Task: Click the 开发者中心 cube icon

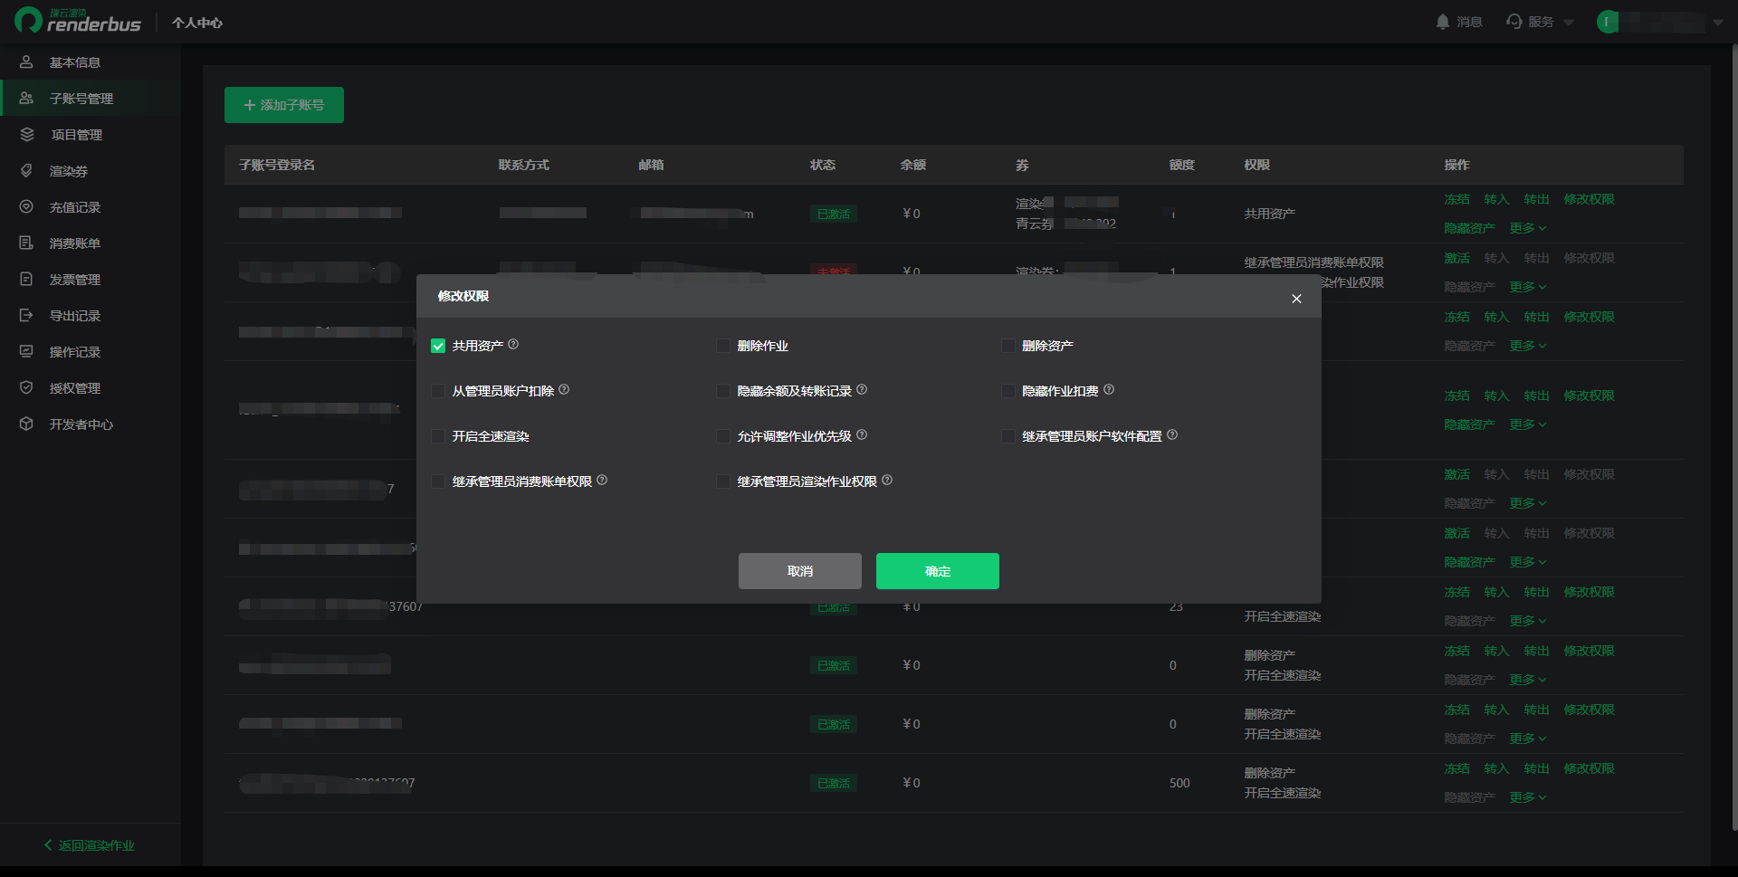Action: tap(26, 424)
